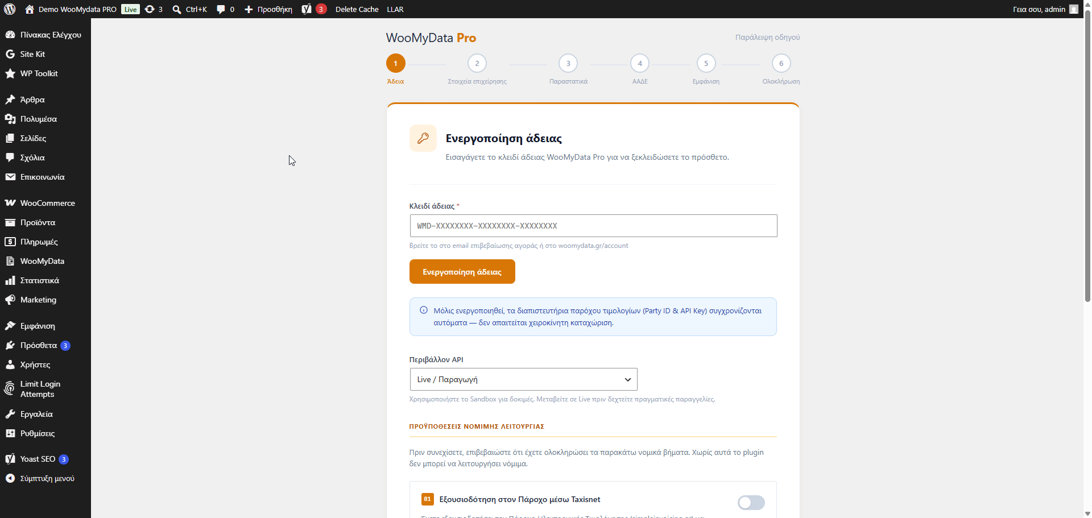Screen dimensions: 1092x518
Task: Go to wizard step 2 Στοιχεία επιχείρησης
Action: [477, 63]
